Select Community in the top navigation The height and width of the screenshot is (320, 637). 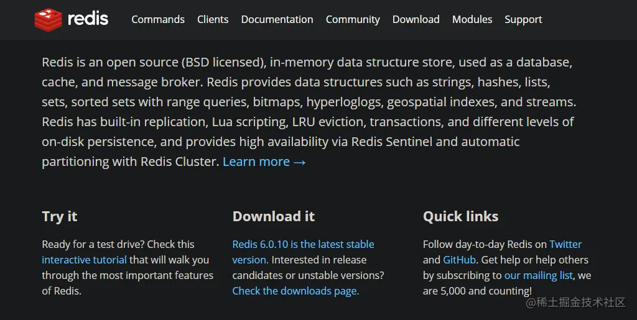[x=353, y=19]
